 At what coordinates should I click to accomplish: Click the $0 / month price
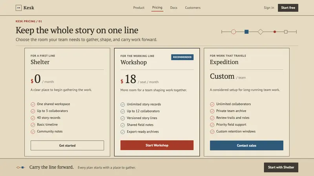click(42, 79)
